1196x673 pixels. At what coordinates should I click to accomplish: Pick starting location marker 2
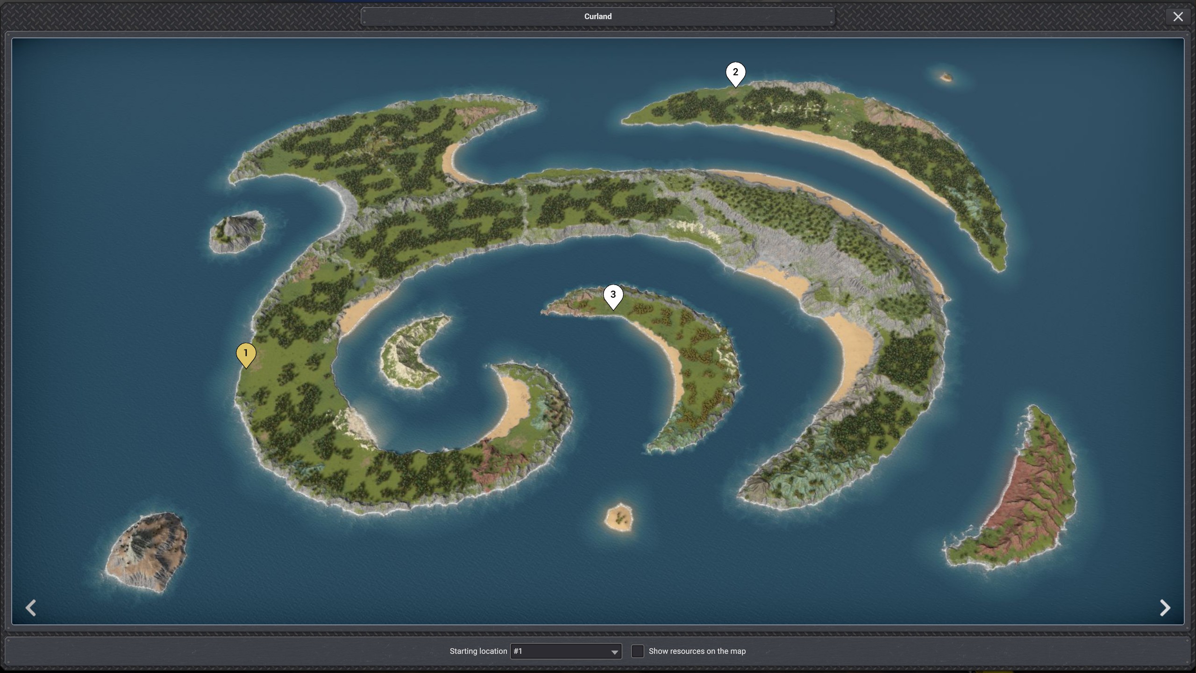point(735,73)
